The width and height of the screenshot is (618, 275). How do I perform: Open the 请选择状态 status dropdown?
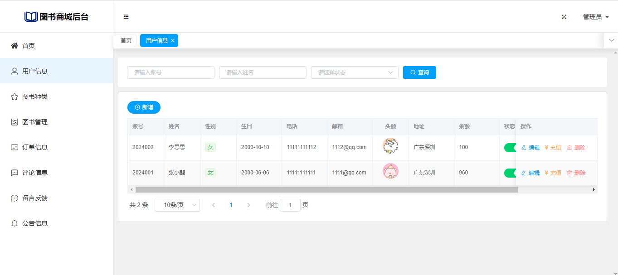(x=355, y=72)
